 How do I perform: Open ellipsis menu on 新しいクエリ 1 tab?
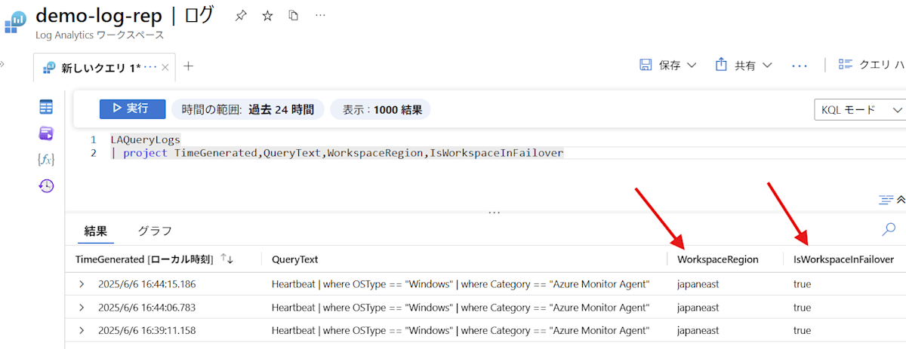[150, 67]
